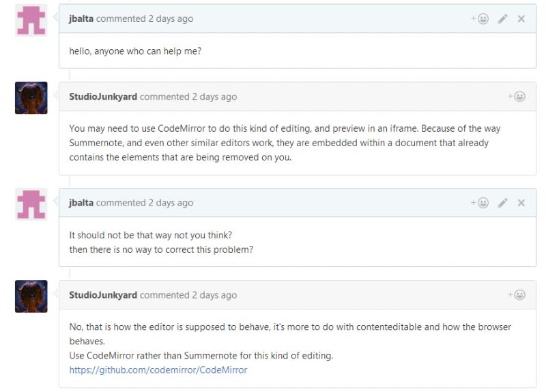
Task: Open StudioJunkyard profile from first reply header
Action: click(x=103, y=97)
